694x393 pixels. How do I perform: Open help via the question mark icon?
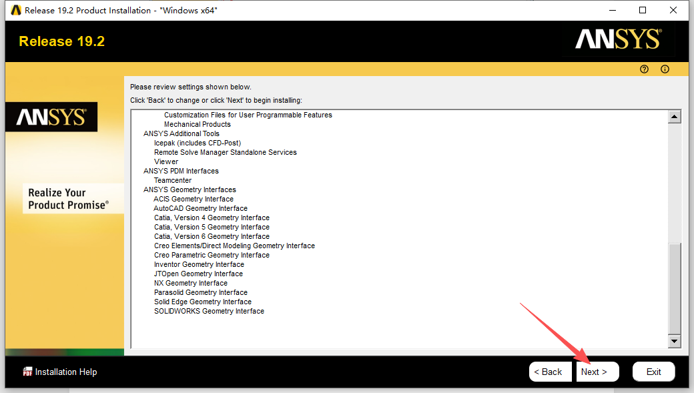643,69
